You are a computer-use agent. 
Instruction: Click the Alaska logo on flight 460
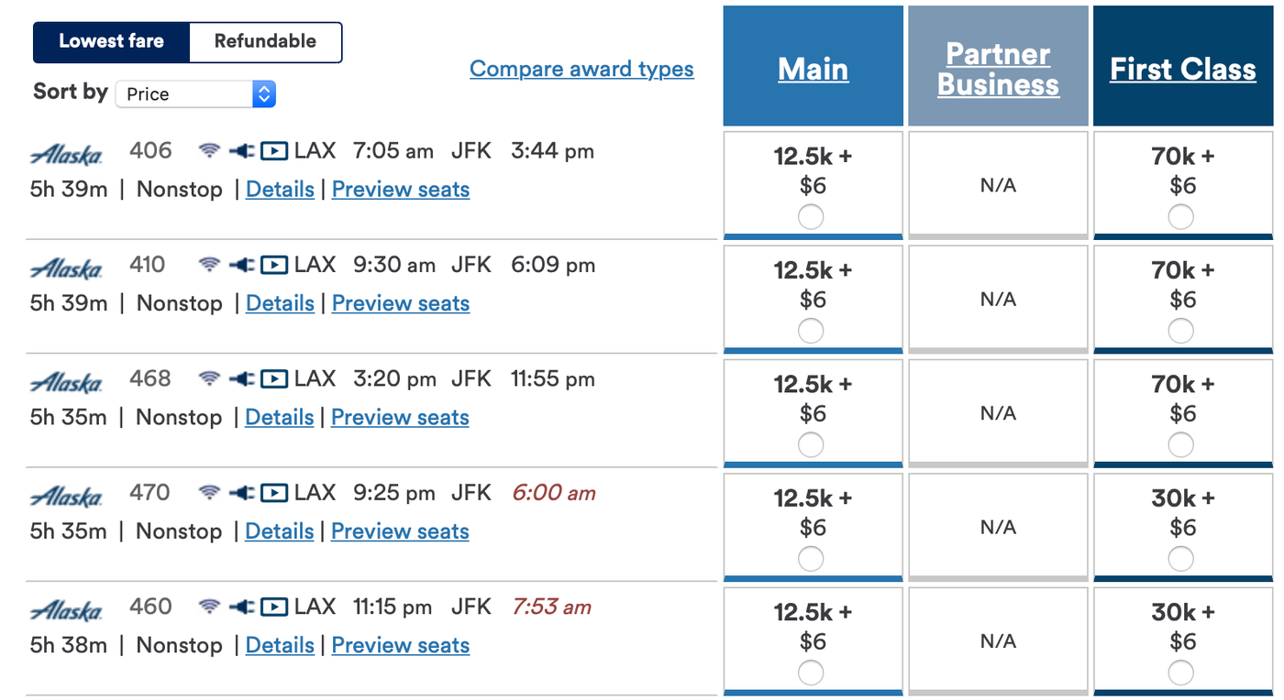tap(66, 608)
